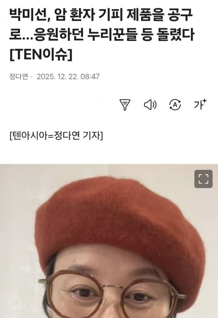Viewport: 218px width, 318px height.
Task: Play article audio with speaker icon
Action: (x=150, y=105)
